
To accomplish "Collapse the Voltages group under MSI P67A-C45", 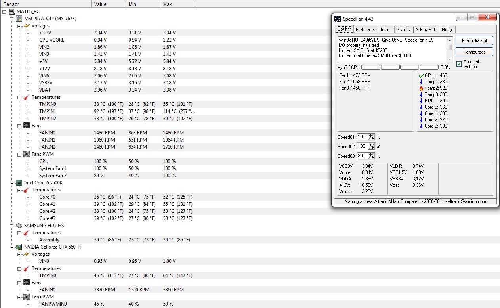I will coord(19,26).
